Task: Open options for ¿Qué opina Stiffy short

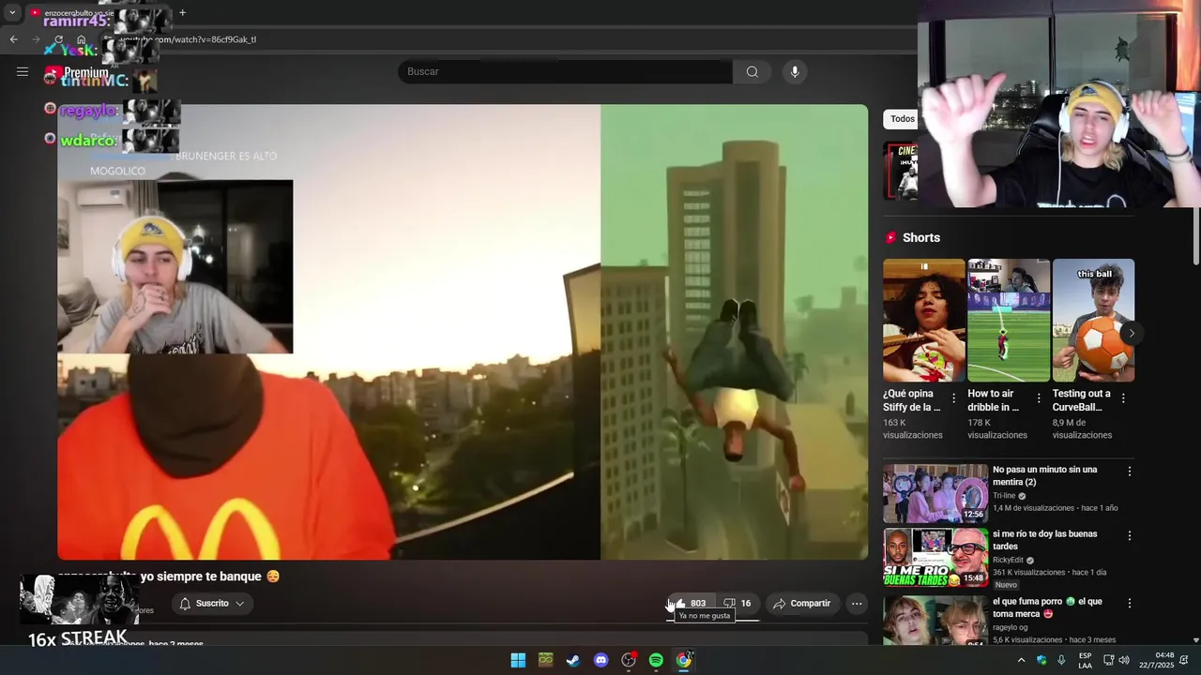Action: pos(954,398)
